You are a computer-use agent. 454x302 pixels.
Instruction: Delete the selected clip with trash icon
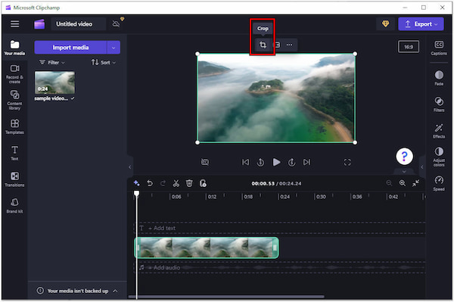(189, 183)
